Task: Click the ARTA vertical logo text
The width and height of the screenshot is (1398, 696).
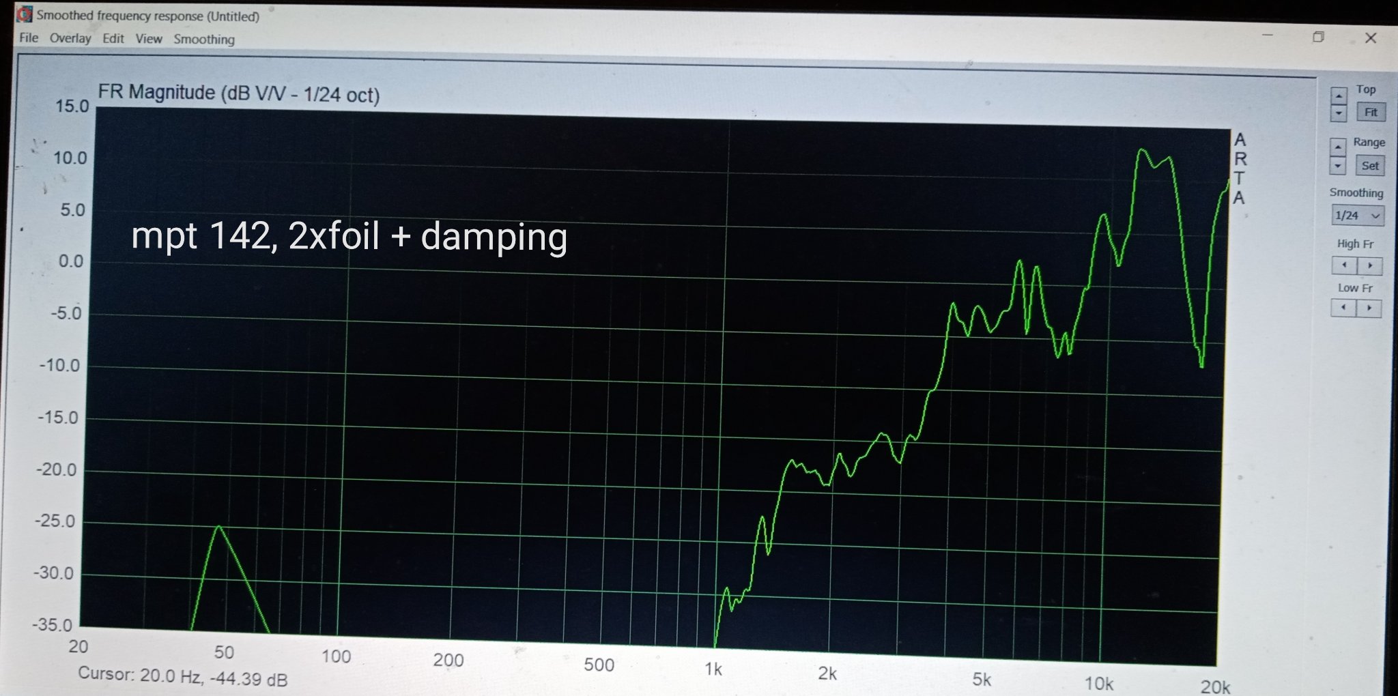Action: coord(1240,169)
